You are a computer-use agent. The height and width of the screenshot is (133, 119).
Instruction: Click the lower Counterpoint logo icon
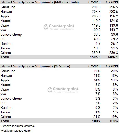coord(50,90)
